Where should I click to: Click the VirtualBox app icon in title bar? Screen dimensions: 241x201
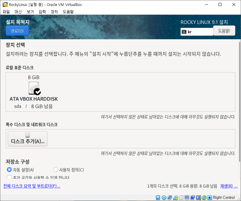(x=5, y=4)
